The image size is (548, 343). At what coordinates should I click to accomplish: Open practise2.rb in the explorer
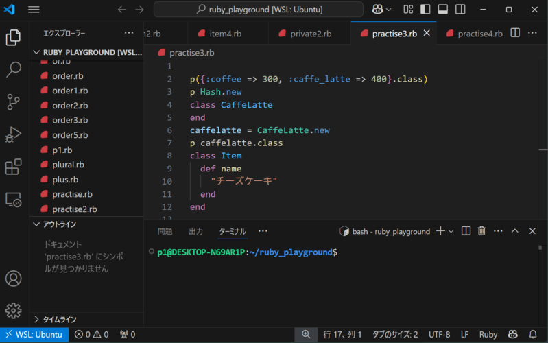pyautogui.click(x=87, y=209)
